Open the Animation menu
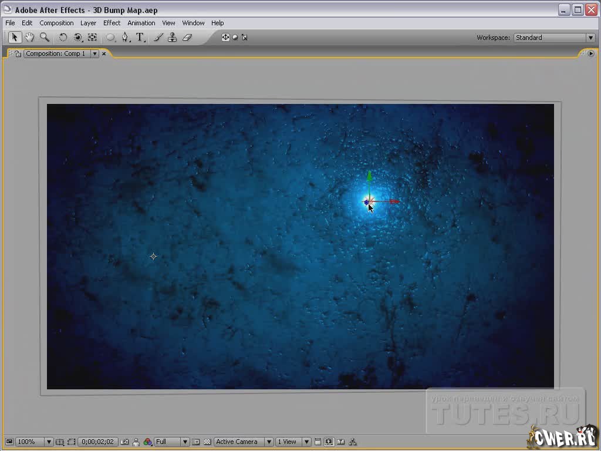 point(141,23)
